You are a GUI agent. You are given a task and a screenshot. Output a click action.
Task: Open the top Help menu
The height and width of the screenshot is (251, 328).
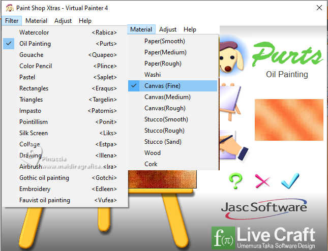coord(85,21)
